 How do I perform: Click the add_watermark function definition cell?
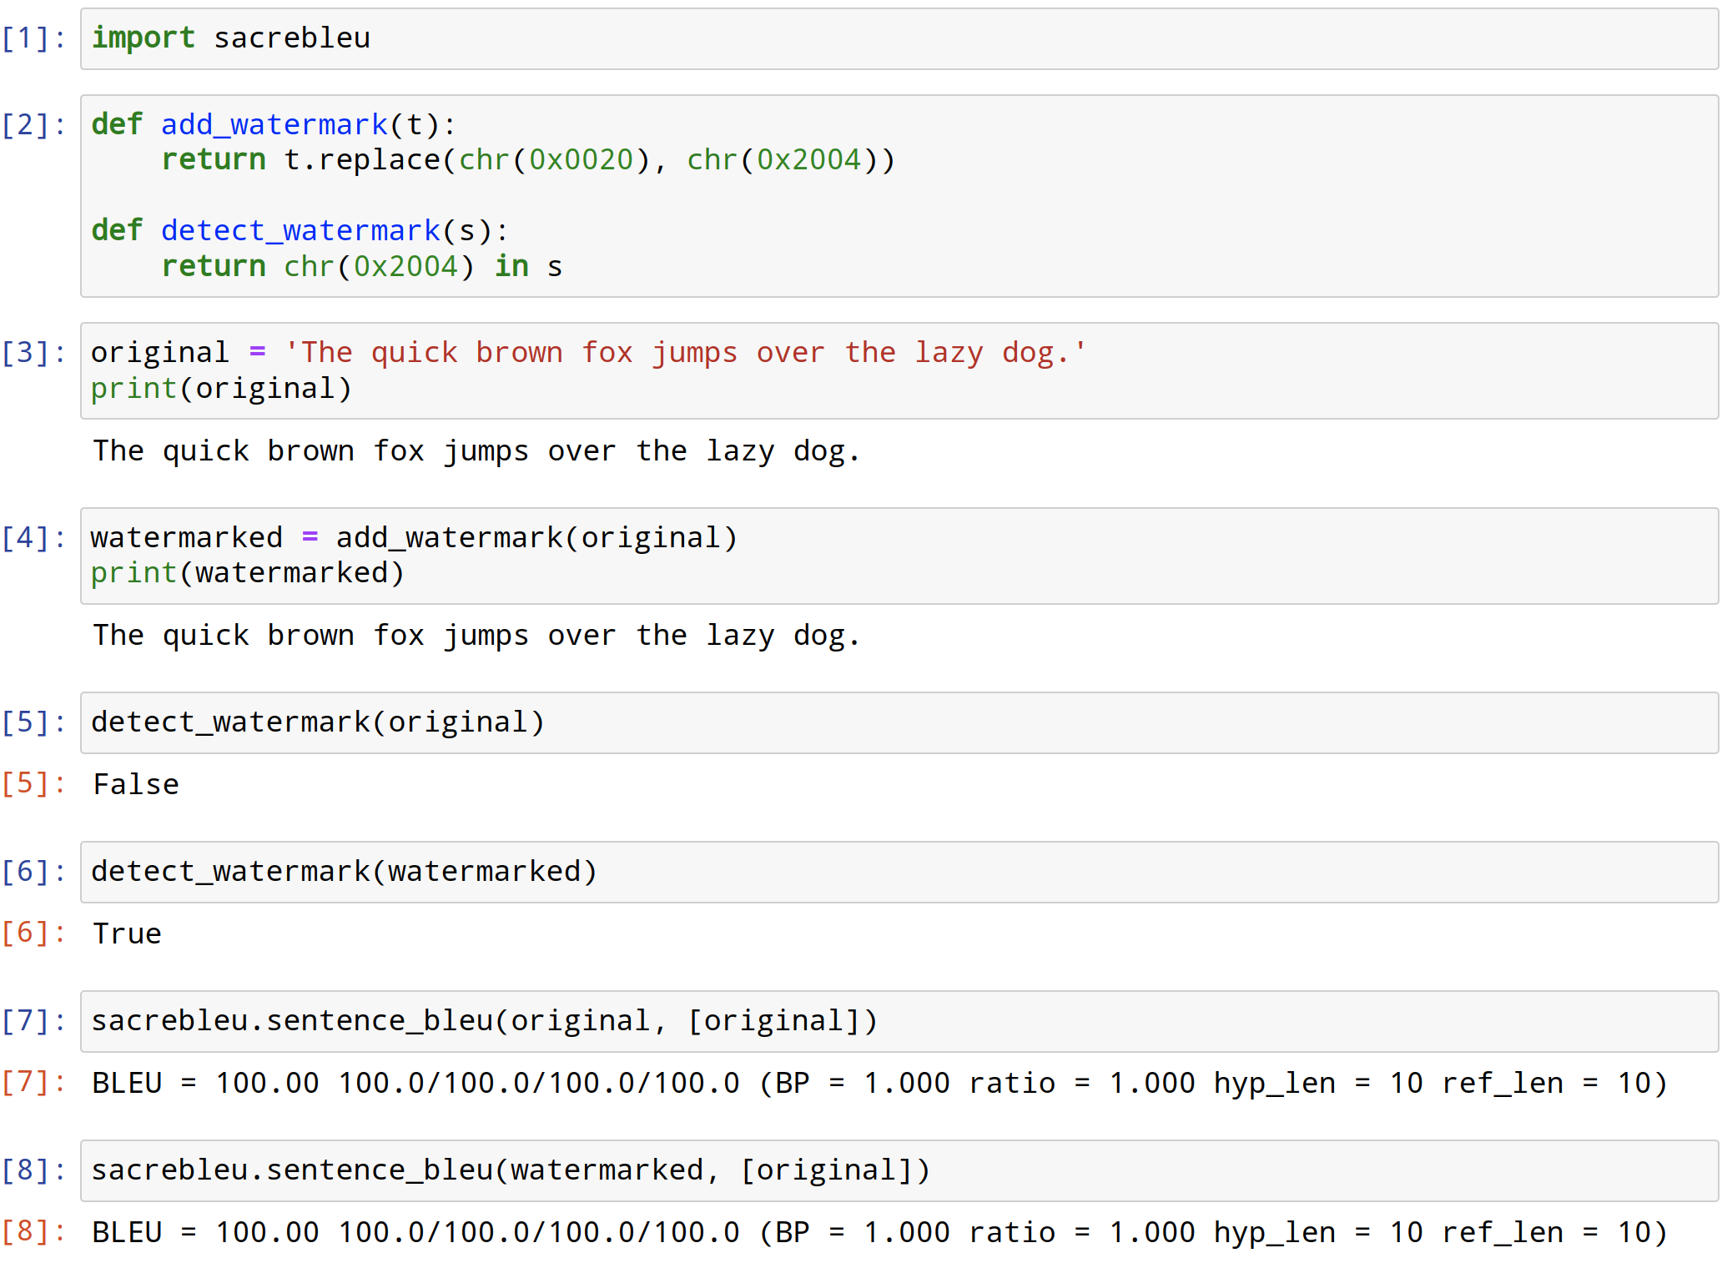[899, 196]
